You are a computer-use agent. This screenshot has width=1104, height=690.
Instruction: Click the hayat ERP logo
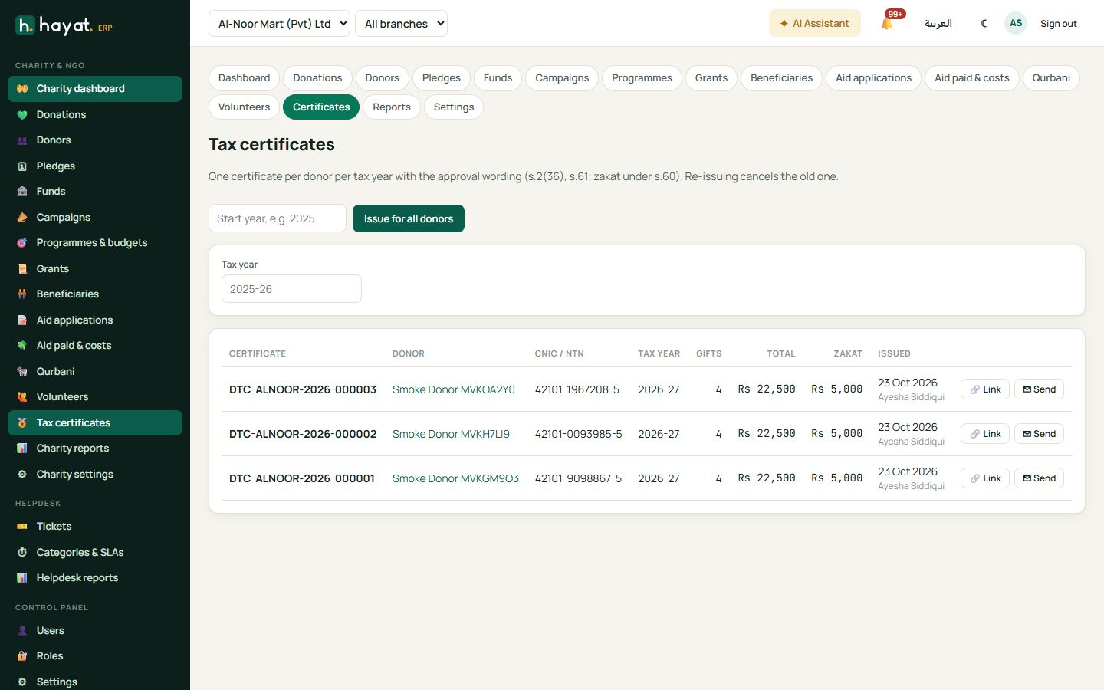(64, 26)
